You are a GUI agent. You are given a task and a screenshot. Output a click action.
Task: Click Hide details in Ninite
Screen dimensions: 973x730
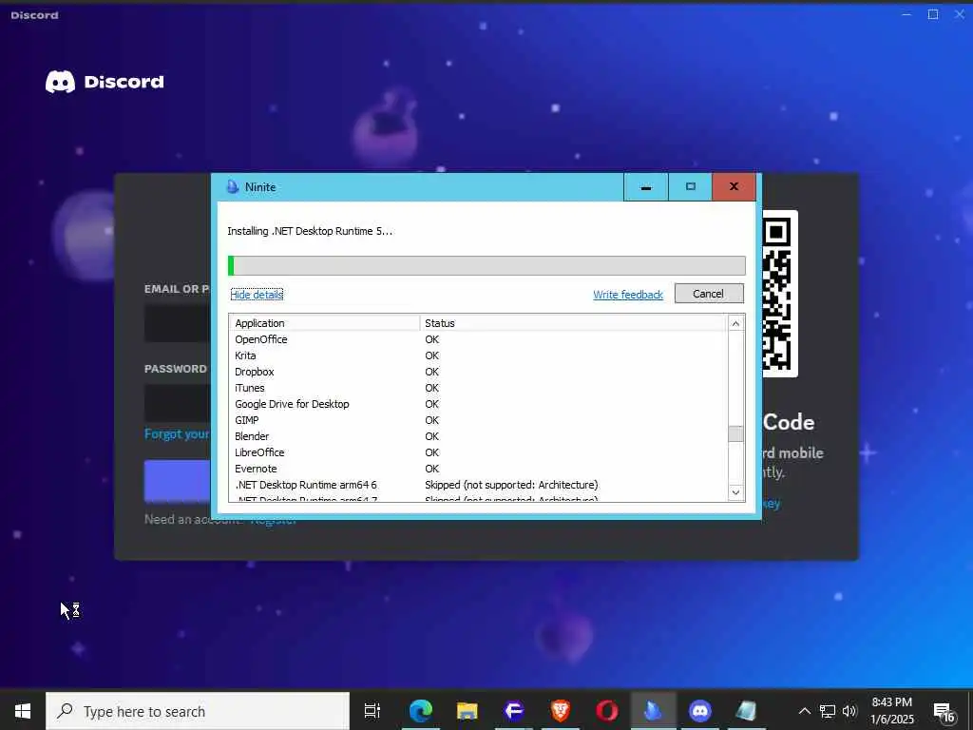click(257, 295)
